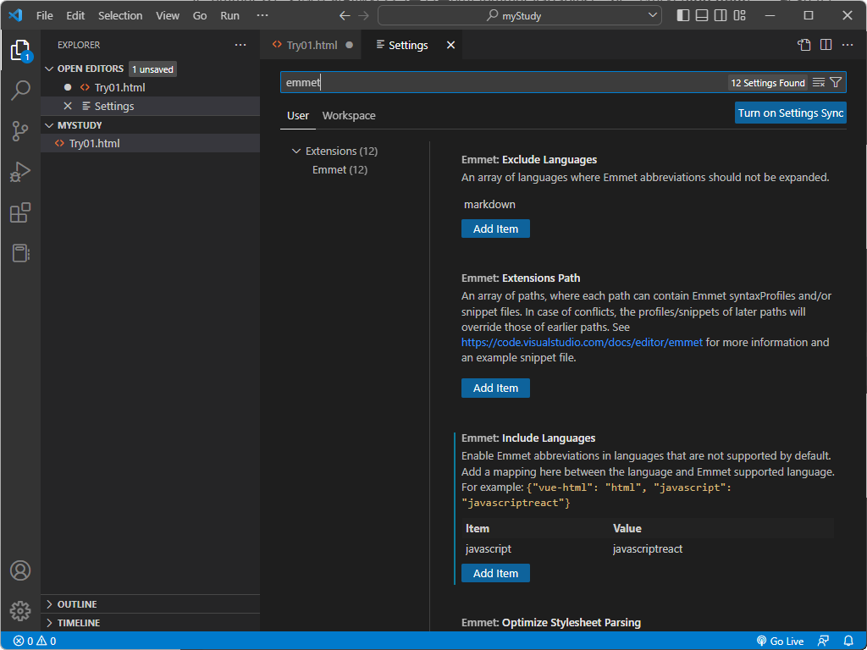Open the Explorer view in activity bar
Image resolution: width=867 pixels, height=650 pixels.
tap(20, 51)
